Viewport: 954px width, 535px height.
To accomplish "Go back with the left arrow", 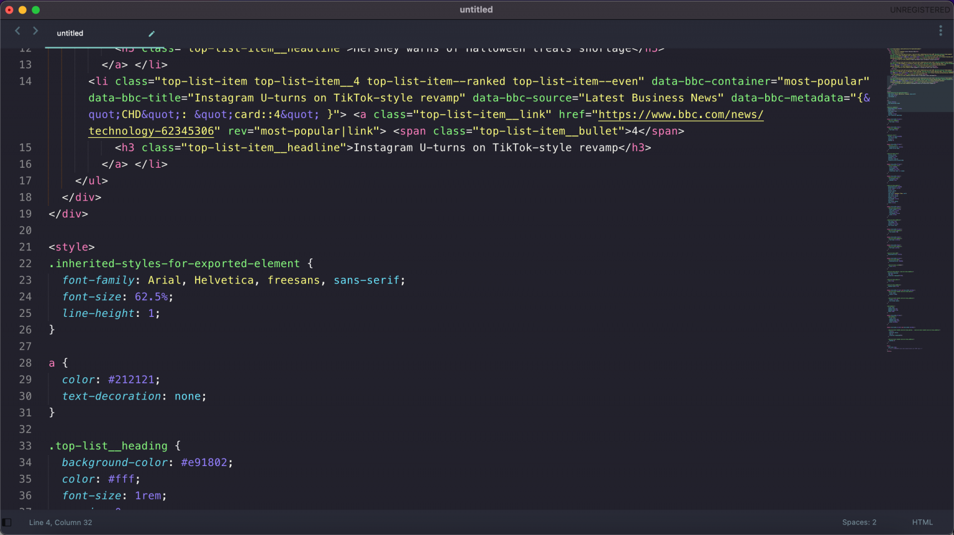I will tap(17, 30).
